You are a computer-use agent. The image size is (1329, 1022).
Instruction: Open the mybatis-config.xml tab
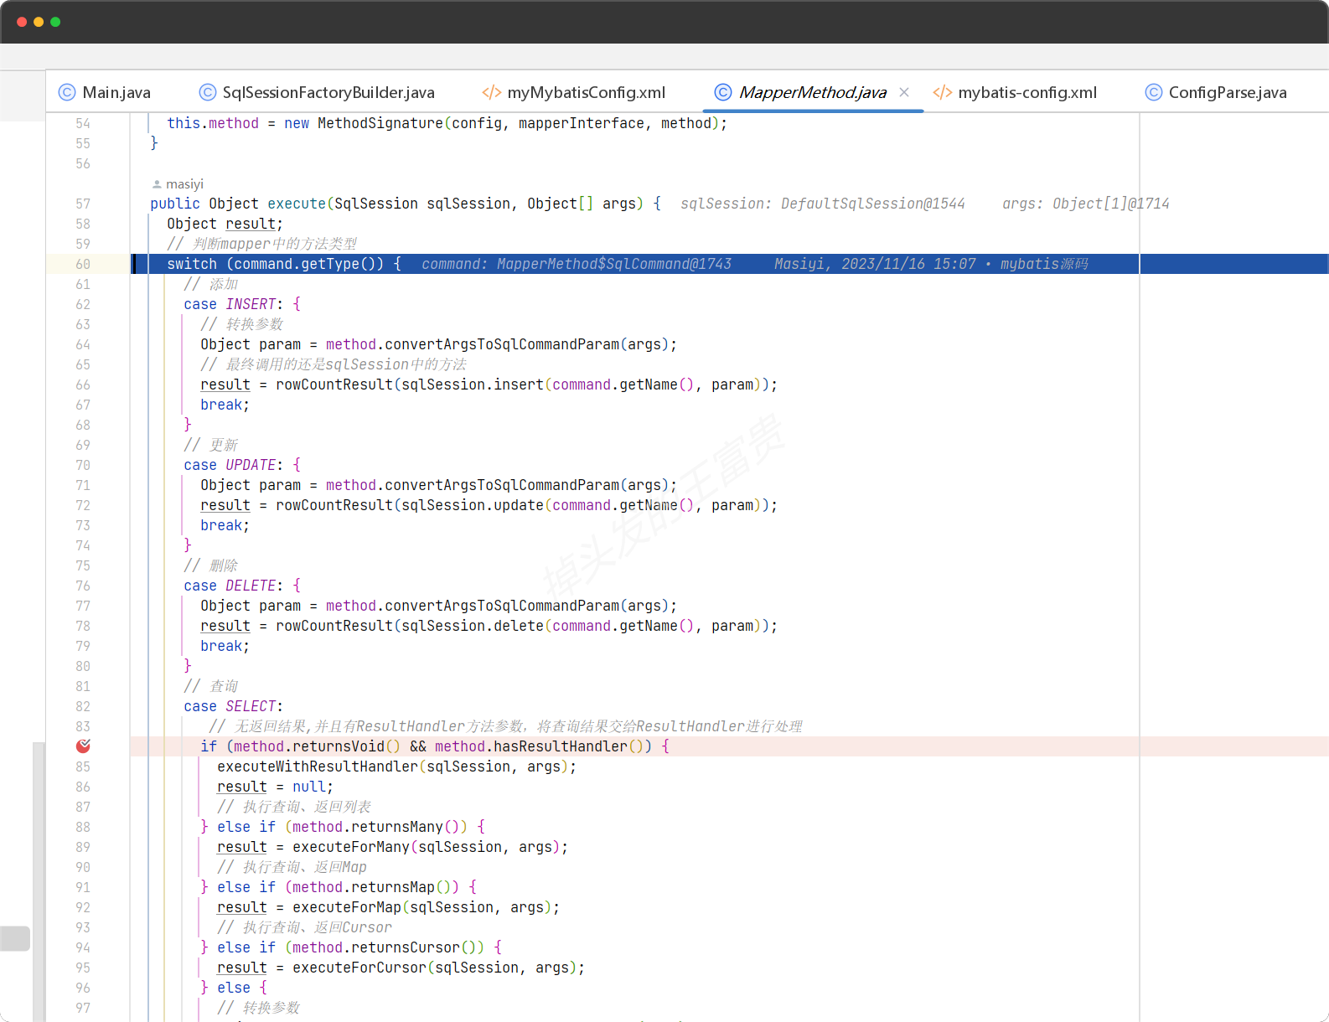tap(1015, 92)
